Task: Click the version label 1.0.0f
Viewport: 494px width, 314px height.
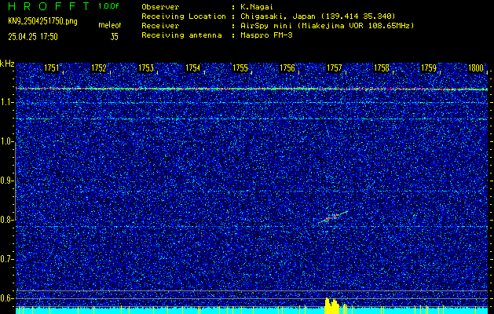Action: click(x=108, y=6)
